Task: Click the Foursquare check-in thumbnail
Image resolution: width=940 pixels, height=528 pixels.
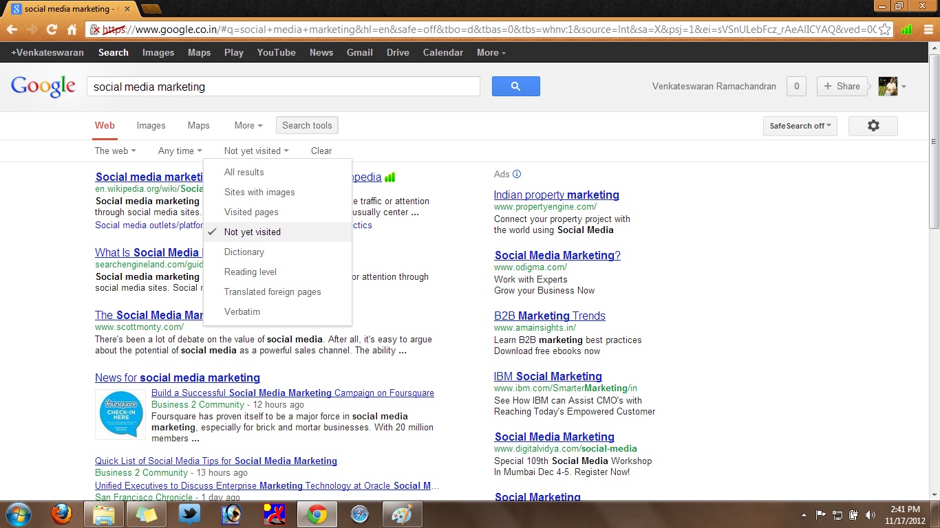Action: [x=120, y=414]
